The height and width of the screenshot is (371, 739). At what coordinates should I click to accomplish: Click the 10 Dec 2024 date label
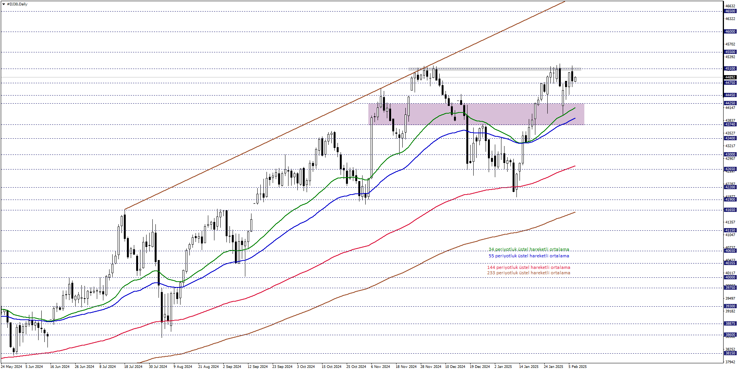(x=455, y=367)
